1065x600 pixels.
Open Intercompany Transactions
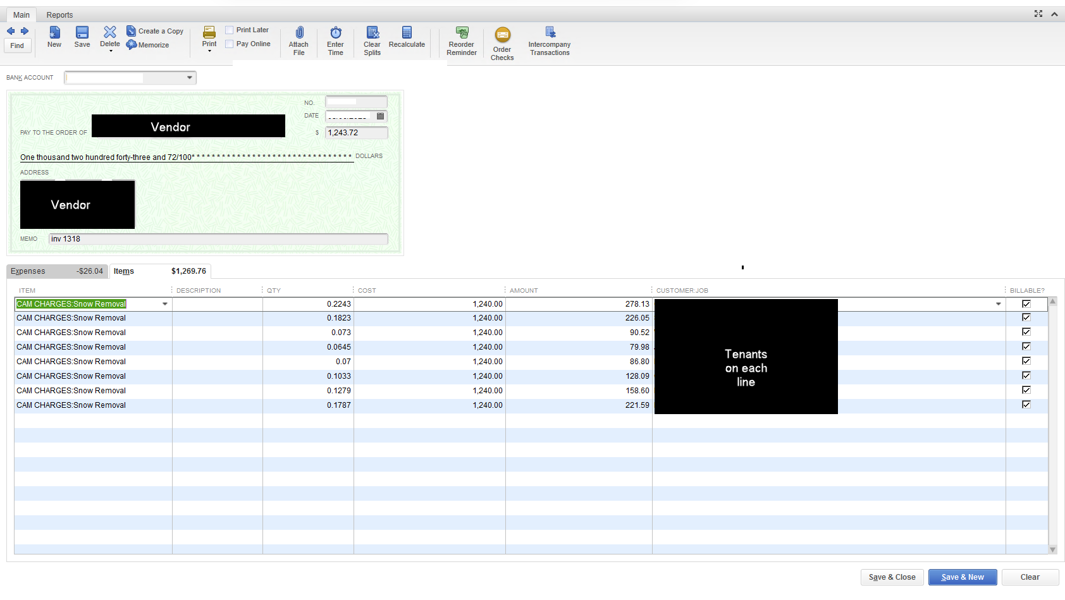tap(549, 40)
